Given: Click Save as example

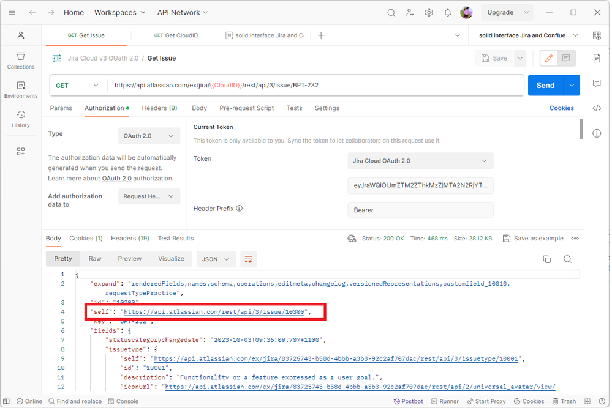Looking at the screenshot, I should (533, 239).
